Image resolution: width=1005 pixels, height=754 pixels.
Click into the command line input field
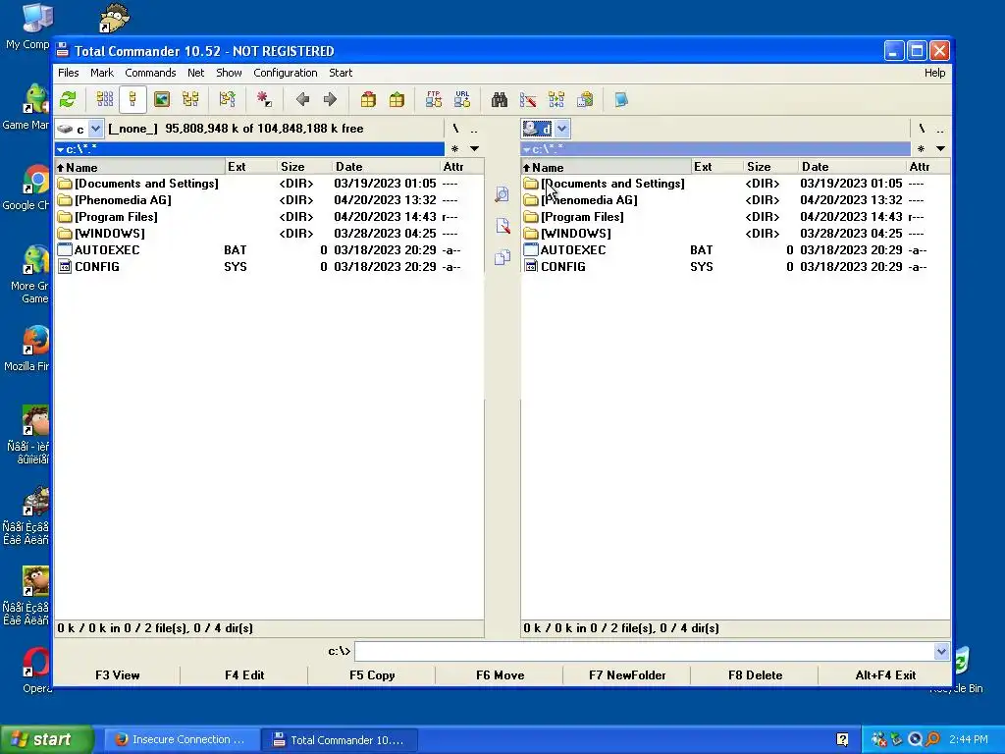[644, 652]
